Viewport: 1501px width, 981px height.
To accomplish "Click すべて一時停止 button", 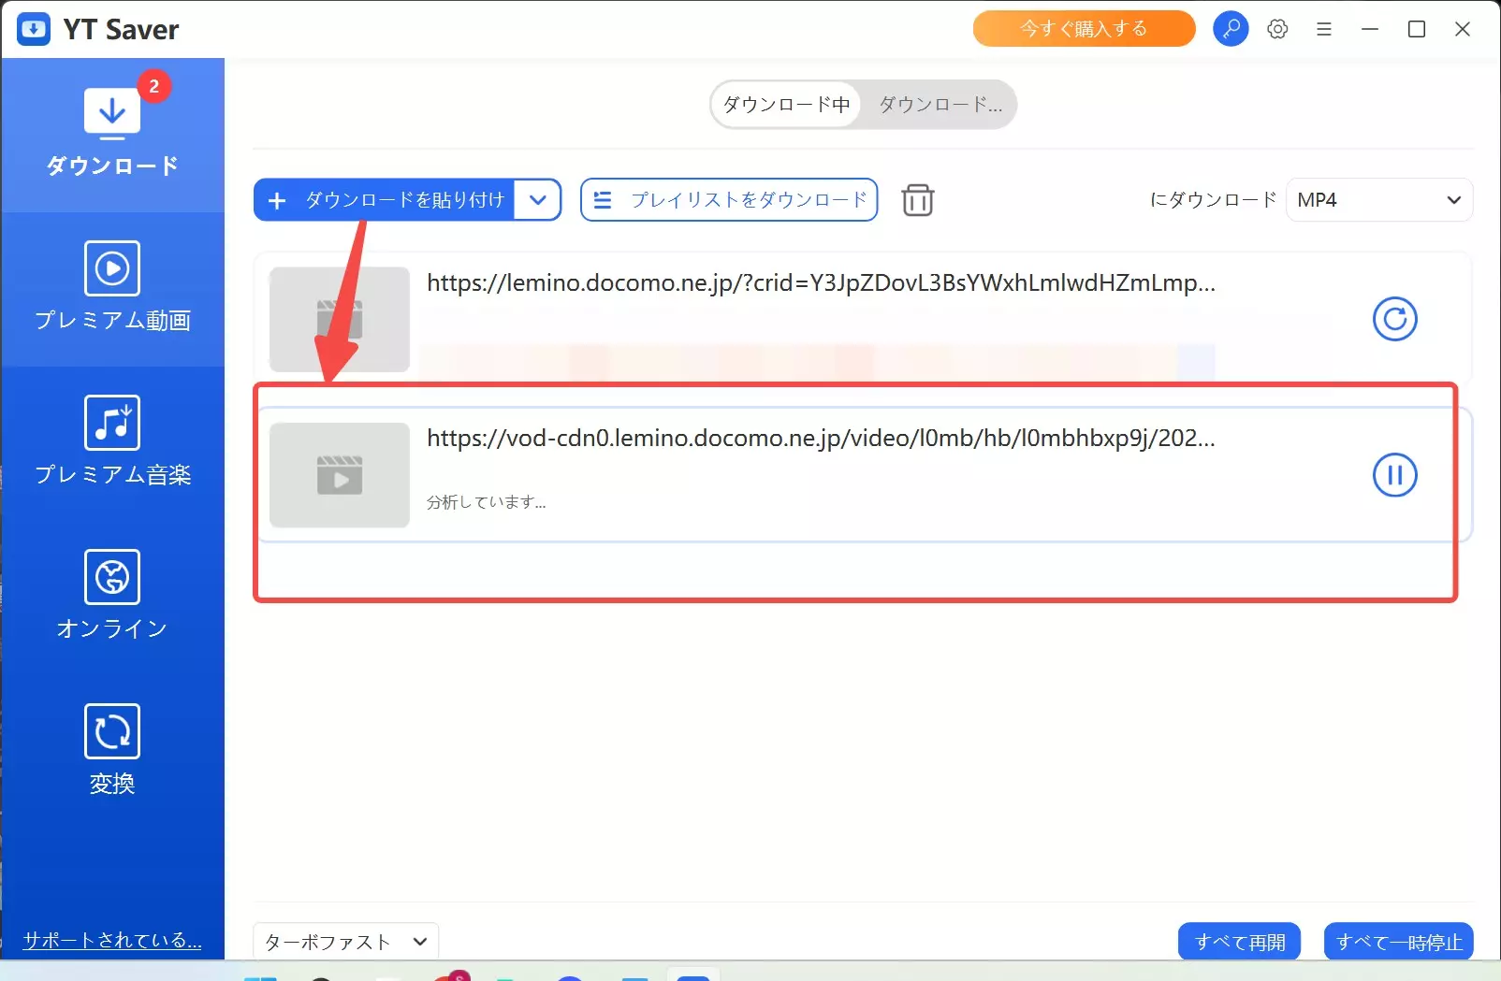I will coord(1399,942).
